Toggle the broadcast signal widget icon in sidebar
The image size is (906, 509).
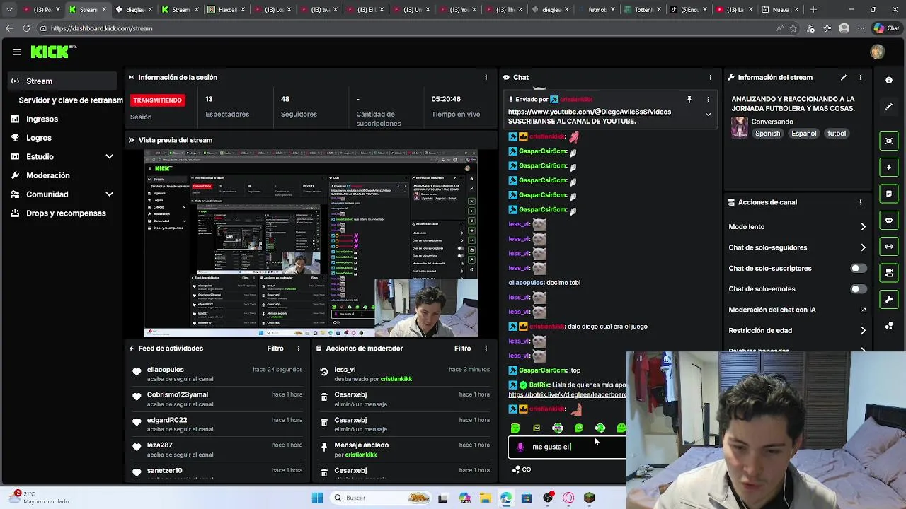(x=889, y=247)
